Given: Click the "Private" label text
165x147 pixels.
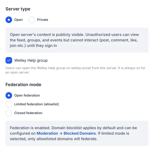Looking at the screenshot, I should click(x=43, y=20).
